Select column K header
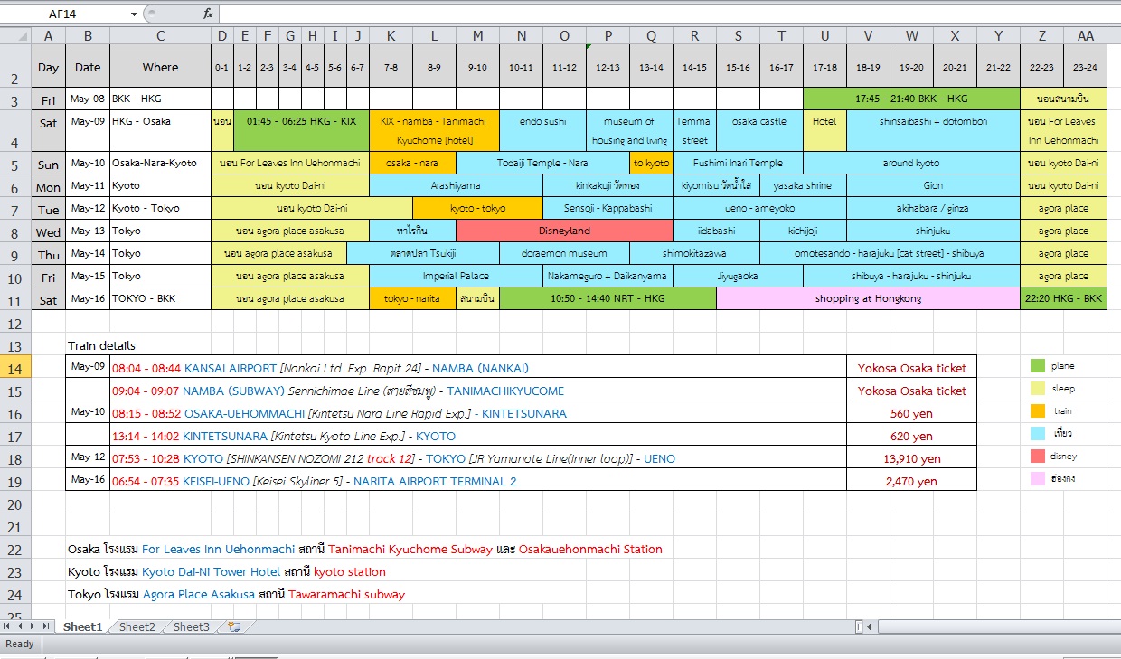This screenshot has width=1121, height=659. point(391,36)
